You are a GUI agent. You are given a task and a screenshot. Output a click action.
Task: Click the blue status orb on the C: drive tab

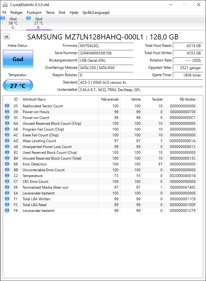click(x=3, y=18)
